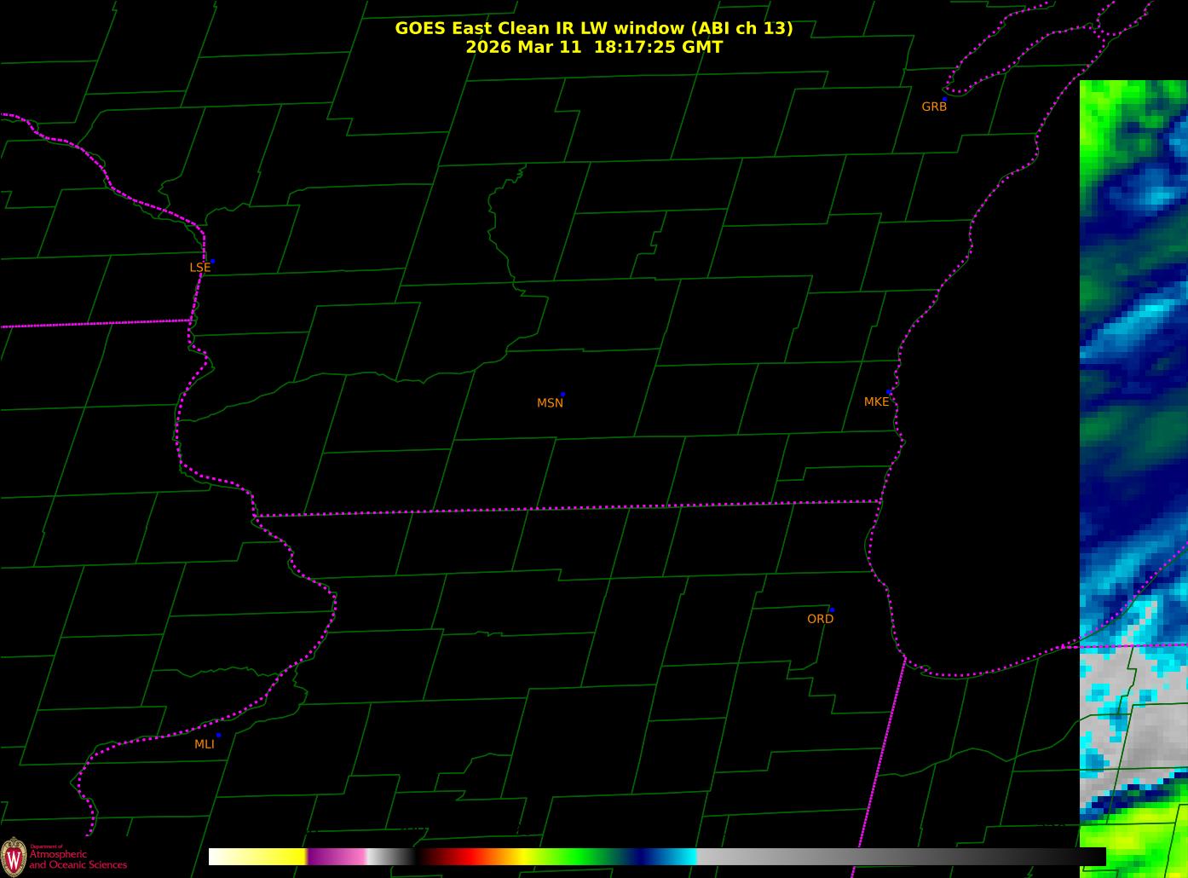Click the GRB station label
Screen dimensions: 1188x878
(934, 107)
